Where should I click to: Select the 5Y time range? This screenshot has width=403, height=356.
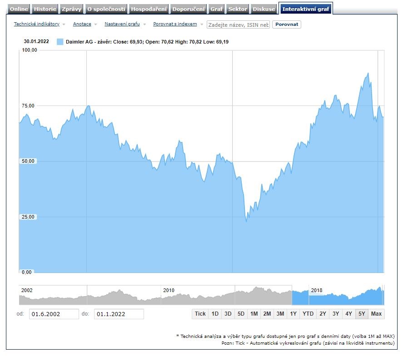[x=362, y=314]
